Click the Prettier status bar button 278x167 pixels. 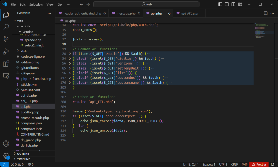click(259, 164)
